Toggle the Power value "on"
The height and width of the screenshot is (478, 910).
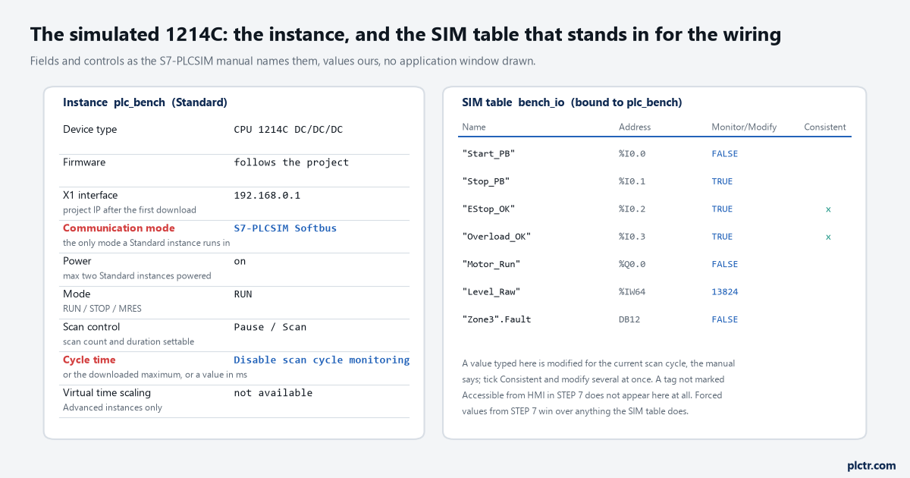(x=240, y=261)
